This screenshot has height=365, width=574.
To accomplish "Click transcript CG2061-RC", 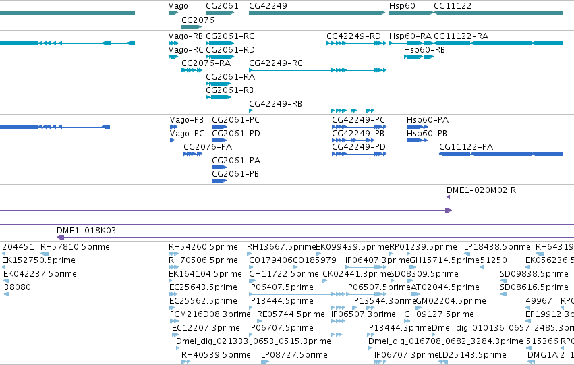I will pyautogui.click(x=230, y=36).
